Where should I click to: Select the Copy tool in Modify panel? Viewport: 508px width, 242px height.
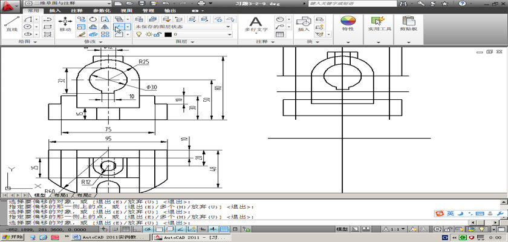pyautogui.click(x=82, y=19)
